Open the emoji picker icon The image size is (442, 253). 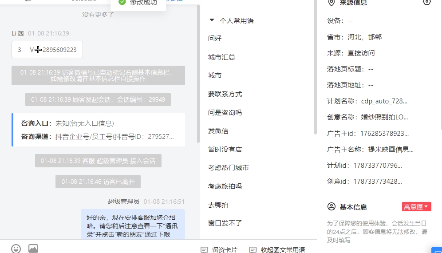(x=16, y=249)
